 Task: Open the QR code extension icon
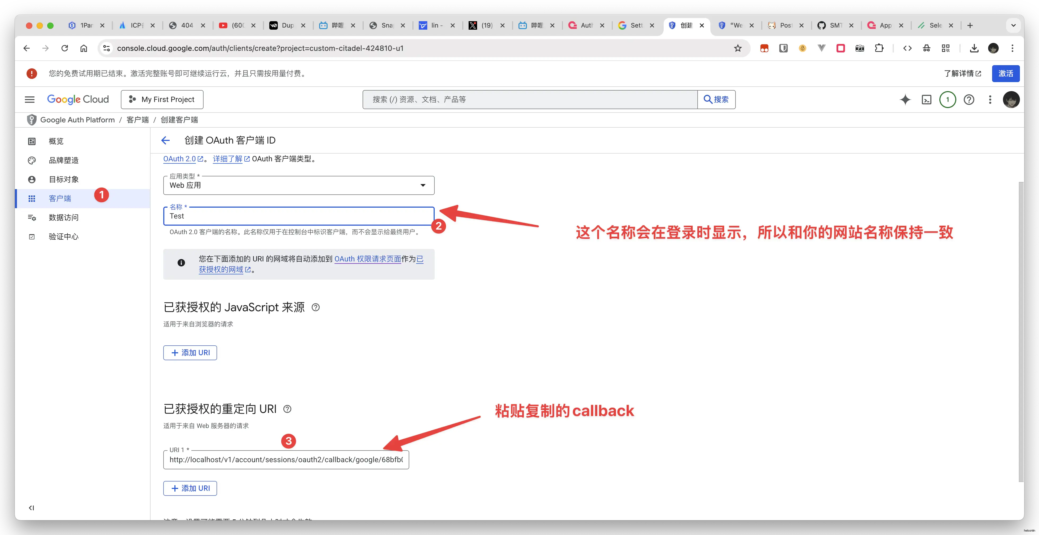point(945,48)
